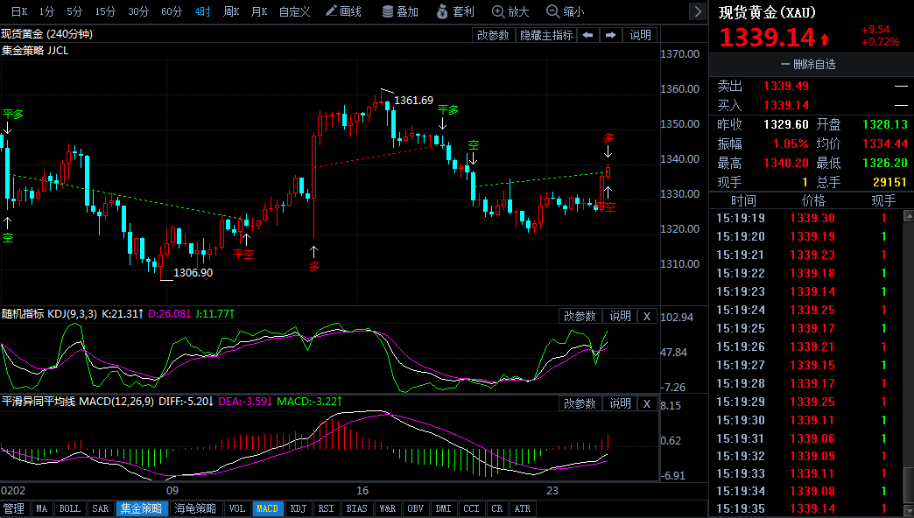Click the 1361.69 high price label

[413, 101]
